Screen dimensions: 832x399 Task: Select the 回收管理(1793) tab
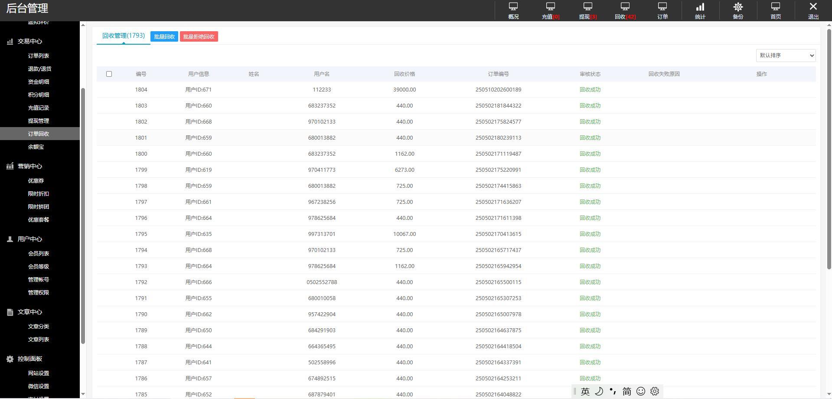click(x=124, y=36)
